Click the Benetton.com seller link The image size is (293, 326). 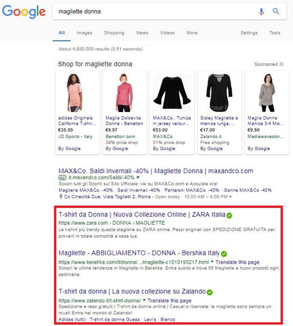[120, 137]
